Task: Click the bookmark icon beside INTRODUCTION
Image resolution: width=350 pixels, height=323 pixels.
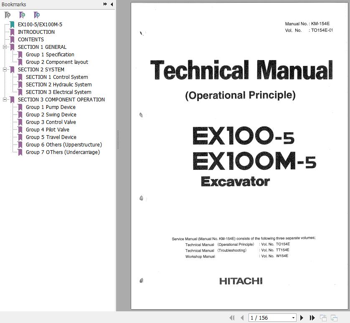Action: (12, 32)
